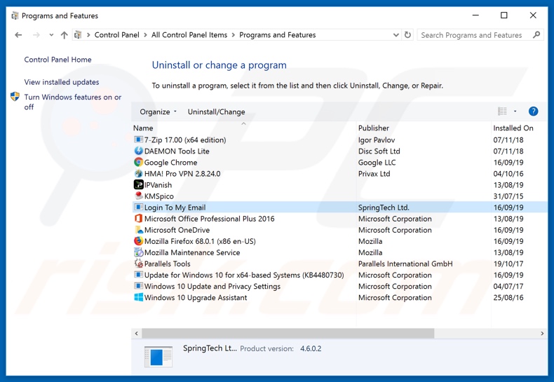Click the 31/07/15 install date
Screen dimensions: 554x382
tap(508, 196)
